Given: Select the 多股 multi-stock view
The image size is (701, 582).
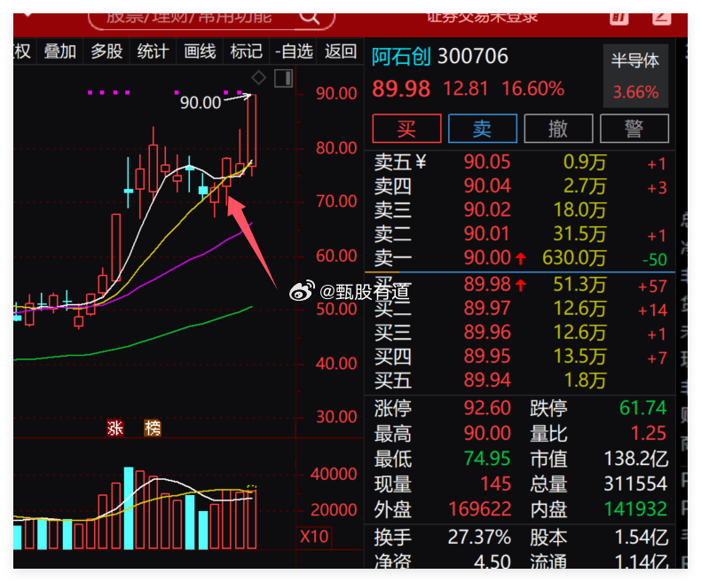Looking at the screenshot, I should [106, 51].
